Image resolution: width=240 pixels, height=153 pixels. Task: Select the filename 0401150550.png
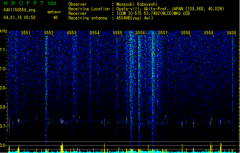(x=19, y=10)
